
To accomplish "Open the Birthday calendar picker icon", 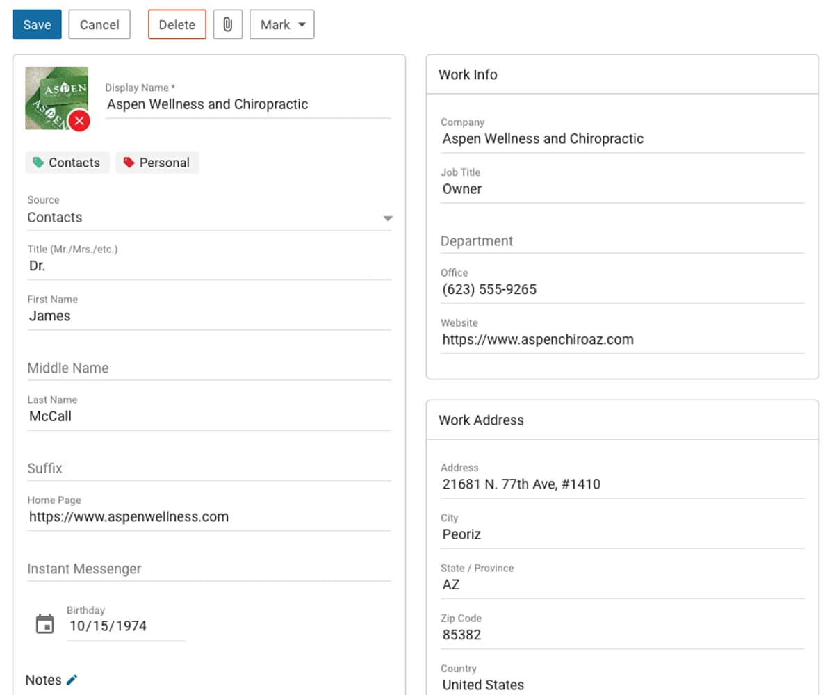I will click(45, 622).
